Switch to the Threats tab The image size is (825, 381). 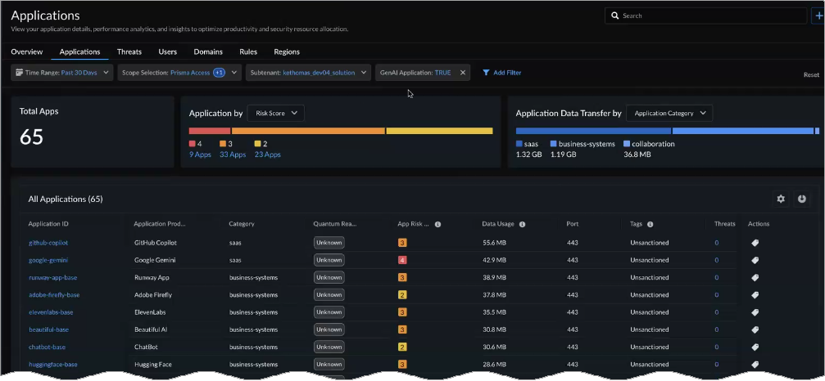point(129,52)
